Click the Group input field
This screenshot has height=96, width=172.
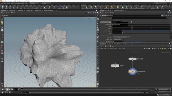point(139,18)
